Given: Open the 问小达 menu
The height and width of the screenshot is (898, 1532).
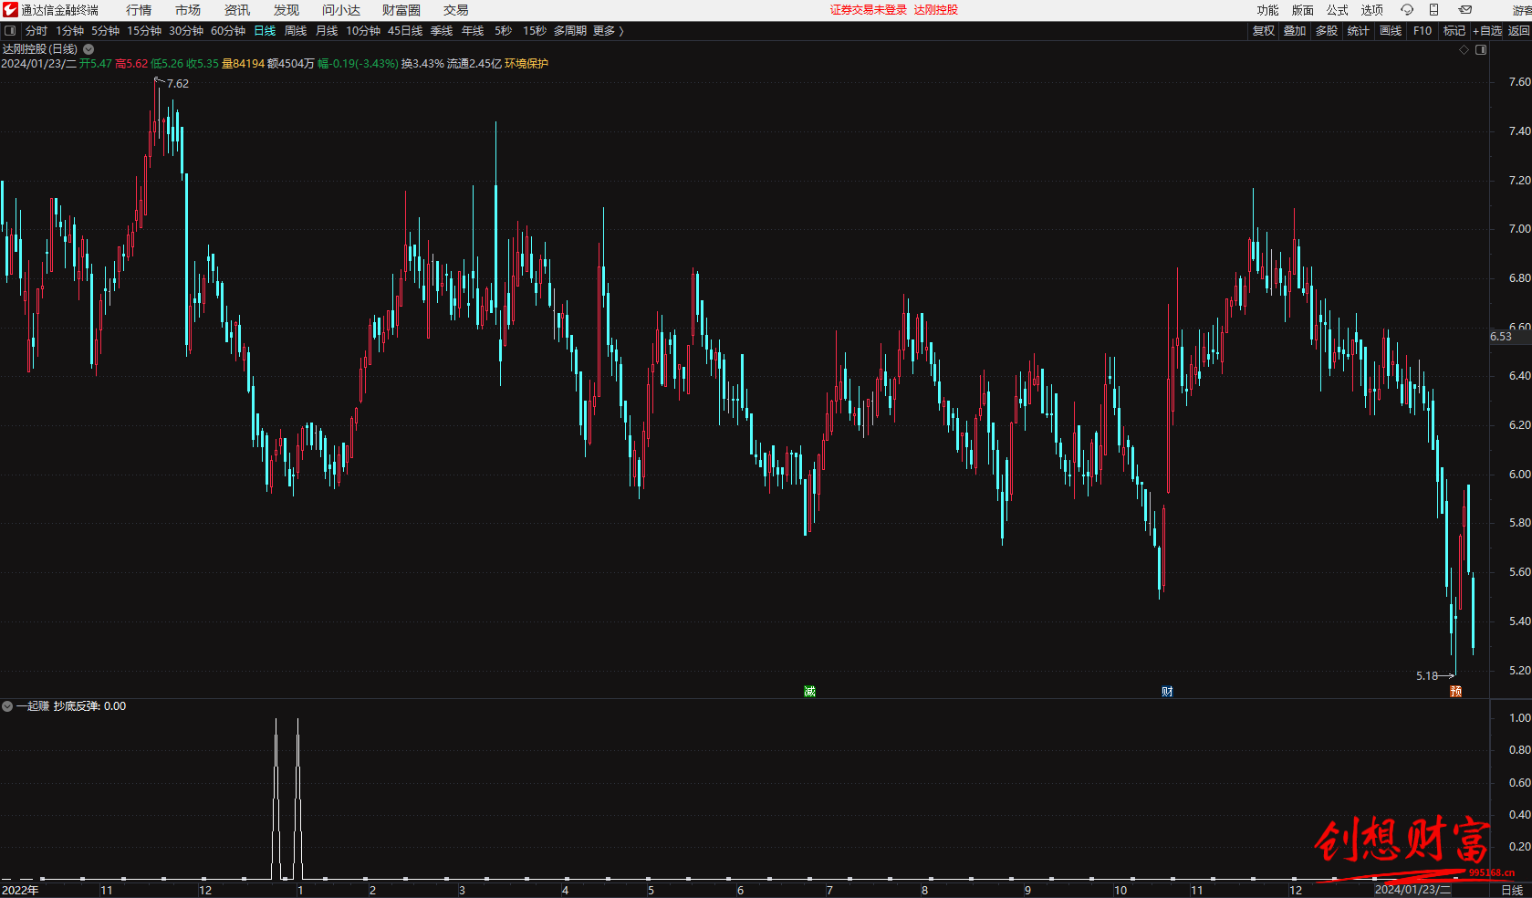Looking at the screenshot, I should (341, 10).
